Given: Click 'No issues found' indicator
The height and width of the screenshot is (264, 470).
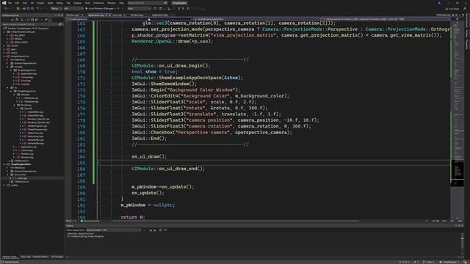Looking at the screenshot, I should pos(90,221).
